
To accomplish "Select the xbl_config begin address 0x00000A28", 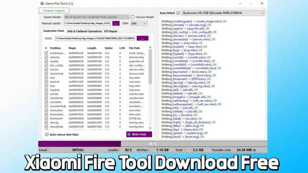I will (x=76, y=65).
